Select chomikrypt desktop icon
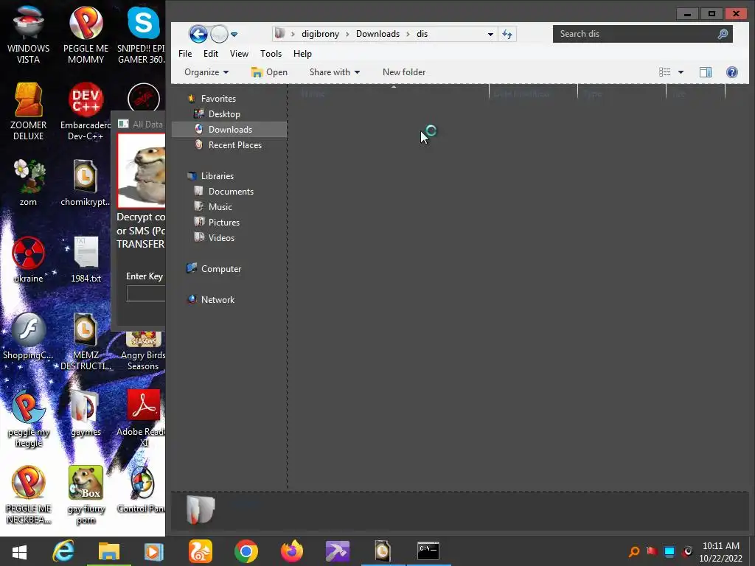Viewport: 755px width, 566px height. pyautogui.click(x=86, y=183)
